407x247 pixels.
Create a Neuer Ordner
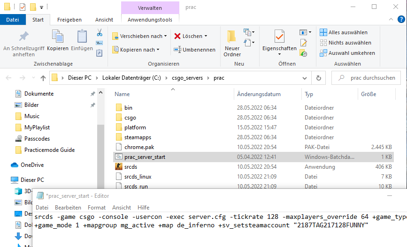(232, 44)
